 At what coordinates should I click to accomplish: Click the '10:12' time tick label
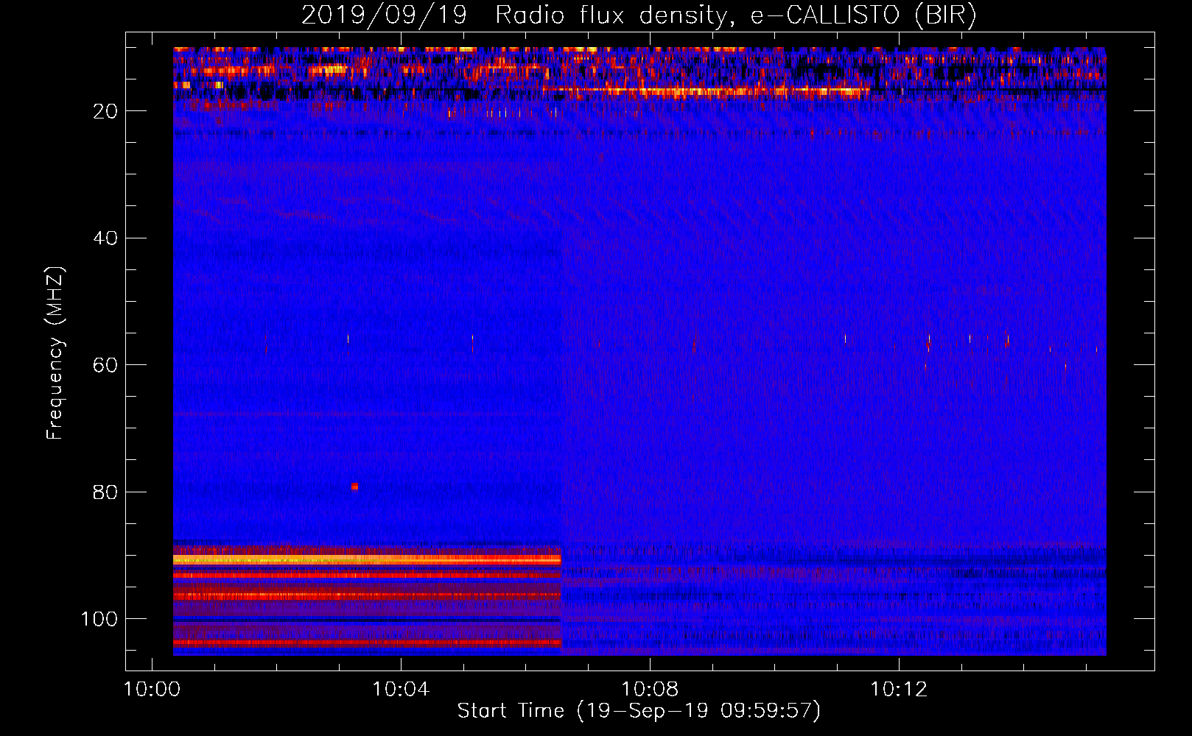pos(899,690)
